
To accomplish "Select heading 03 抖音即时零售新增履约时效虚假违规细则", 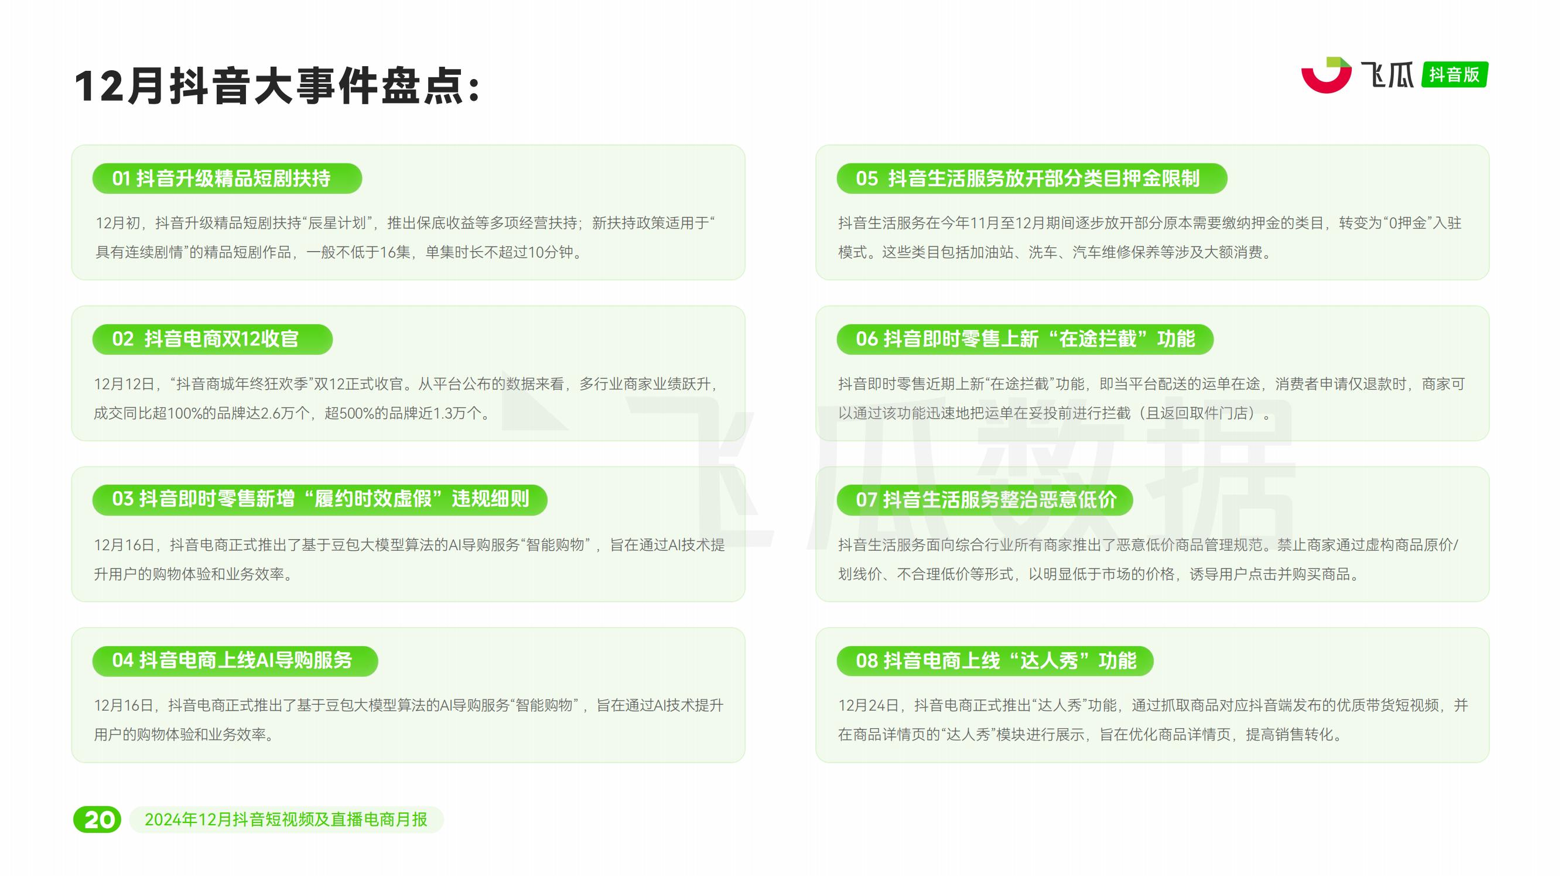I will [320, 500].
